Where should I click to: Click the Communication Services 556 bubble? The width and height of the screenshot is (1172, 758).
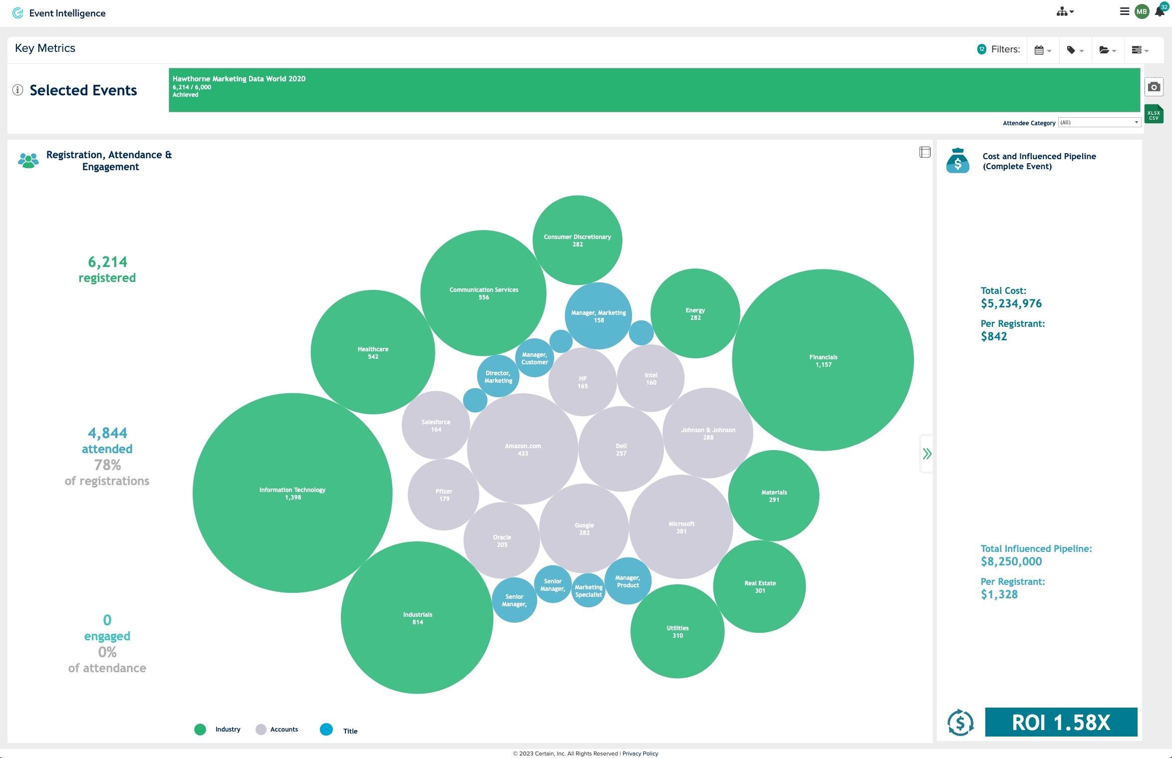point(483,293)
